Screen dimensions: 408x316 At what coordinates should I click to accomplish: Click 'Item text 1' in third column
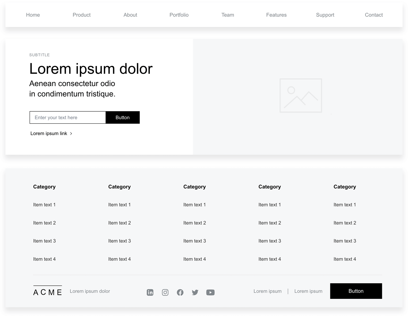coord(194,205)
